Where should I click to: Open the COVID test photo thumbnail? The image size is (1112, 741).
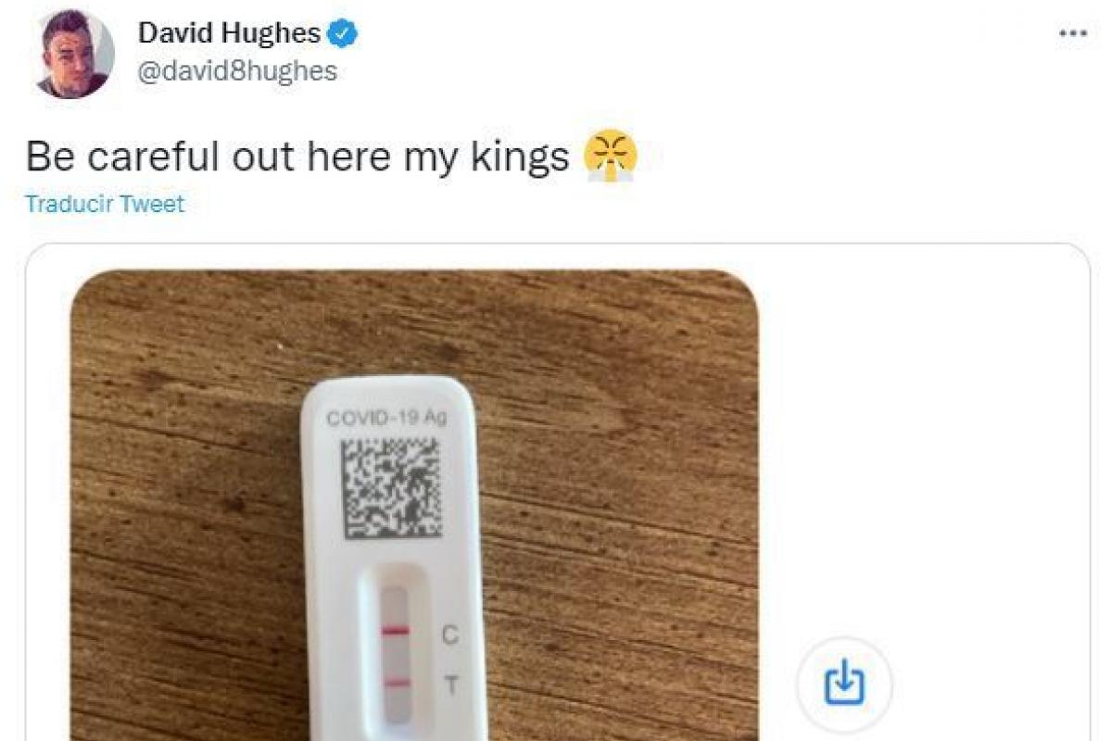[414, 505]
